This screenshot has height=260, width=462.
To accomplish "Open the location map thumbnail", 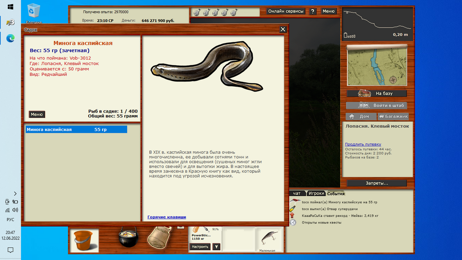I will click(377, 67).
